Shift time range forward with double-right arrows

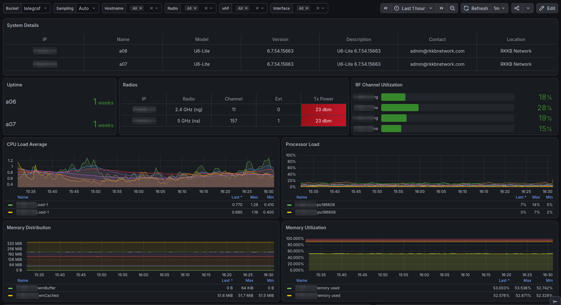point(441,8)
